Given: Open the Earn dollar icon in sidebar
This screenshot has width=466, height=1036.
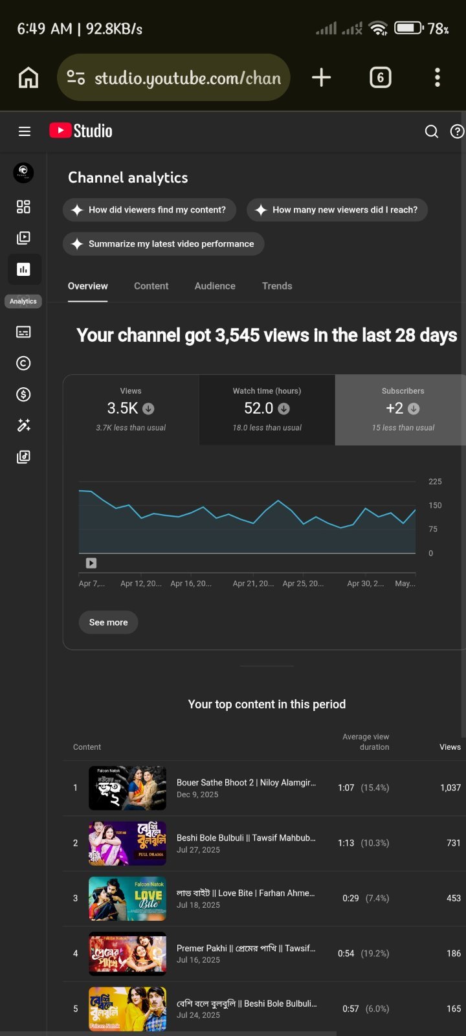Looking at the screenshot, I should tap(23, 394).
